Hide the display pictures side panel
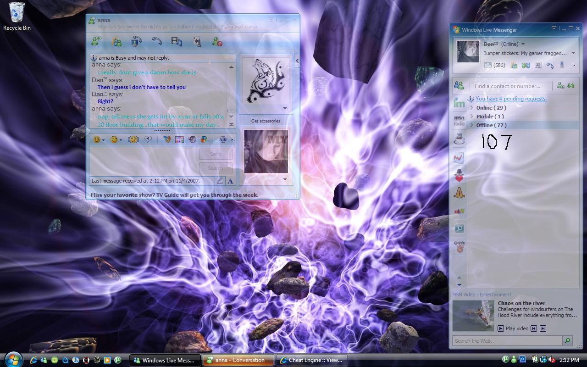 click(297, 61)
